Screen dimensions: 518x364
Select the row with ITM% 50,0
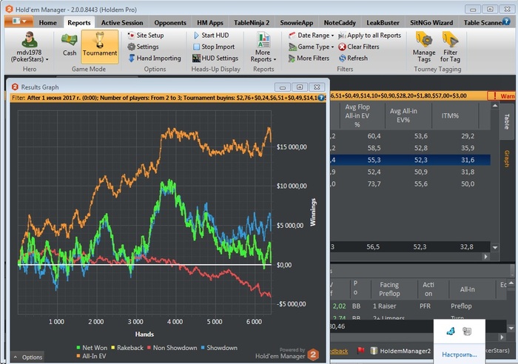pos(410,183)
